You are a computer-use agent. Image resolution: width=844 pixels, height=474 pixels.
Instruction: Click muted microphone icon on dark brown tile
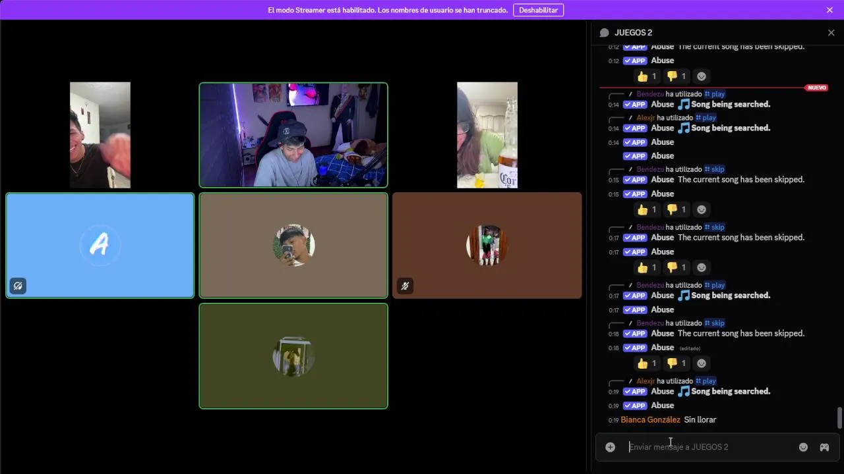[405, 286]
